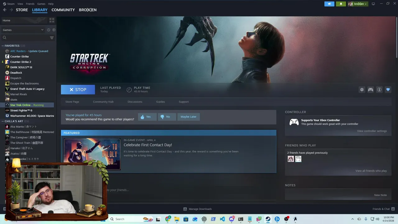The width and height of the screenshot is (398, 224).
Task: Open the Store Page link
Action: coord(72,102)
